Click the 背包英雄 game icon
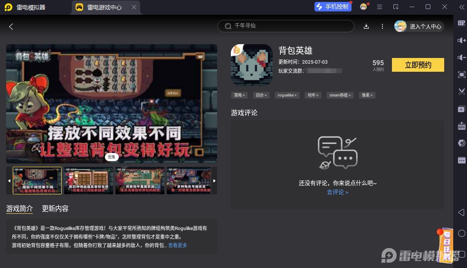This screenshot has height=268, width=467. pyautogui.click(x=252, y=65)
